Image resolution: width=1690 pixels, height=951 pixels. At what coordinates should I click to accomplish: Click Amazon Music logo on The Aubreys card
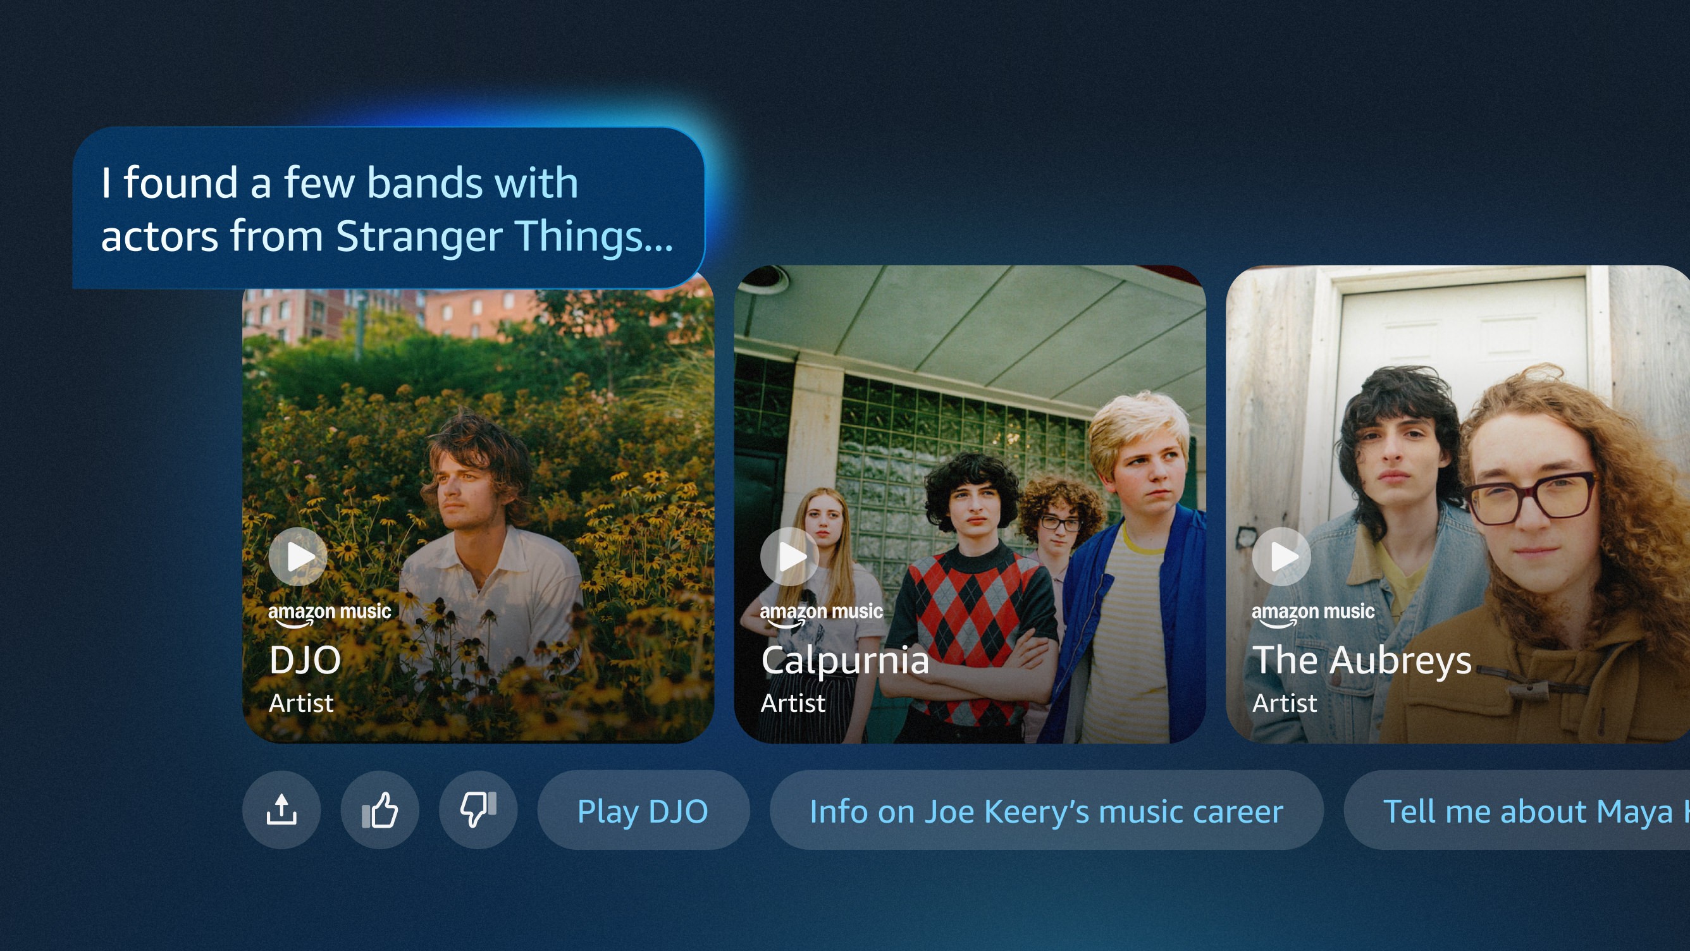coord(1313,615)
